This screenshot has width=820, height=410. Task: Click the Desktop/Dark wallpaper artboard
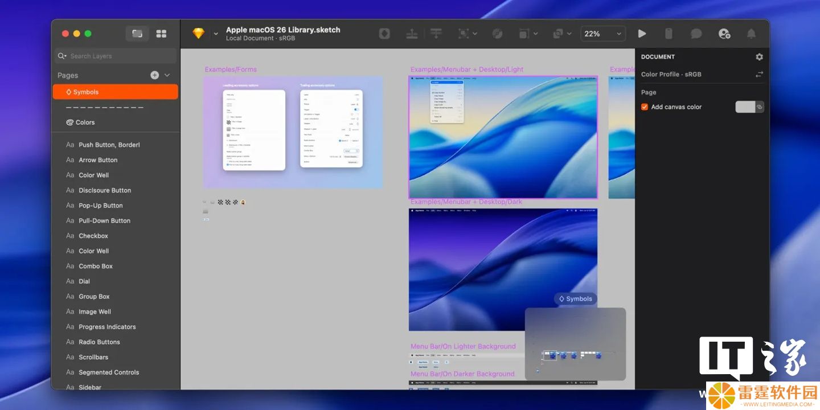click(x=503, y=269)
